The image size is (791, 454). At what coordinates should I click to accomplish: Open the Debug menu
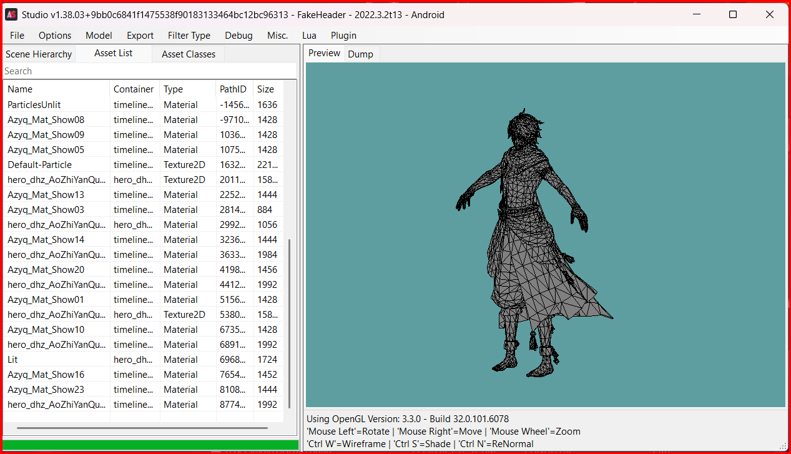238,36
